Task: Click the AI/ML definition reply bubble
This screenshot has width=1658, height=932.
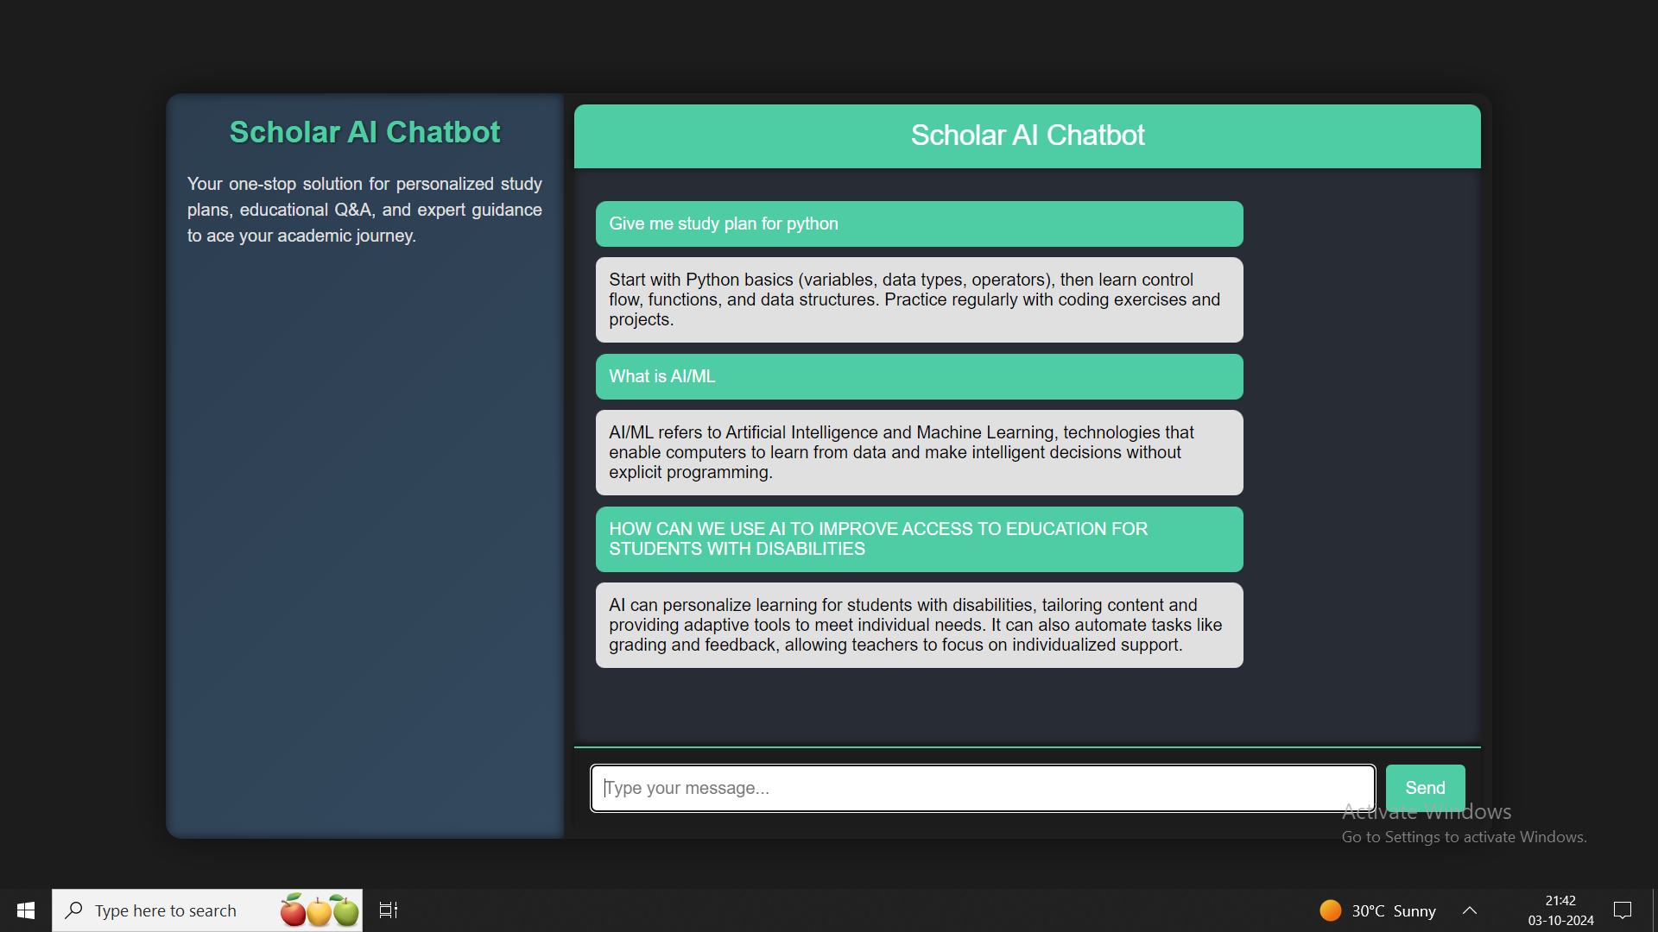Action: [919, 452]
